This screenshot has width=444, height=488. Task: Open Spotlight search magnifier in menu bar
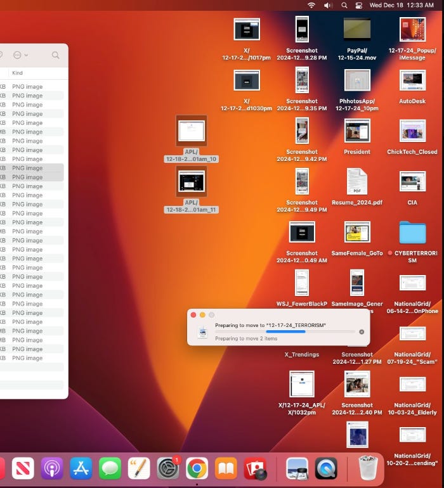coord(344,5)
